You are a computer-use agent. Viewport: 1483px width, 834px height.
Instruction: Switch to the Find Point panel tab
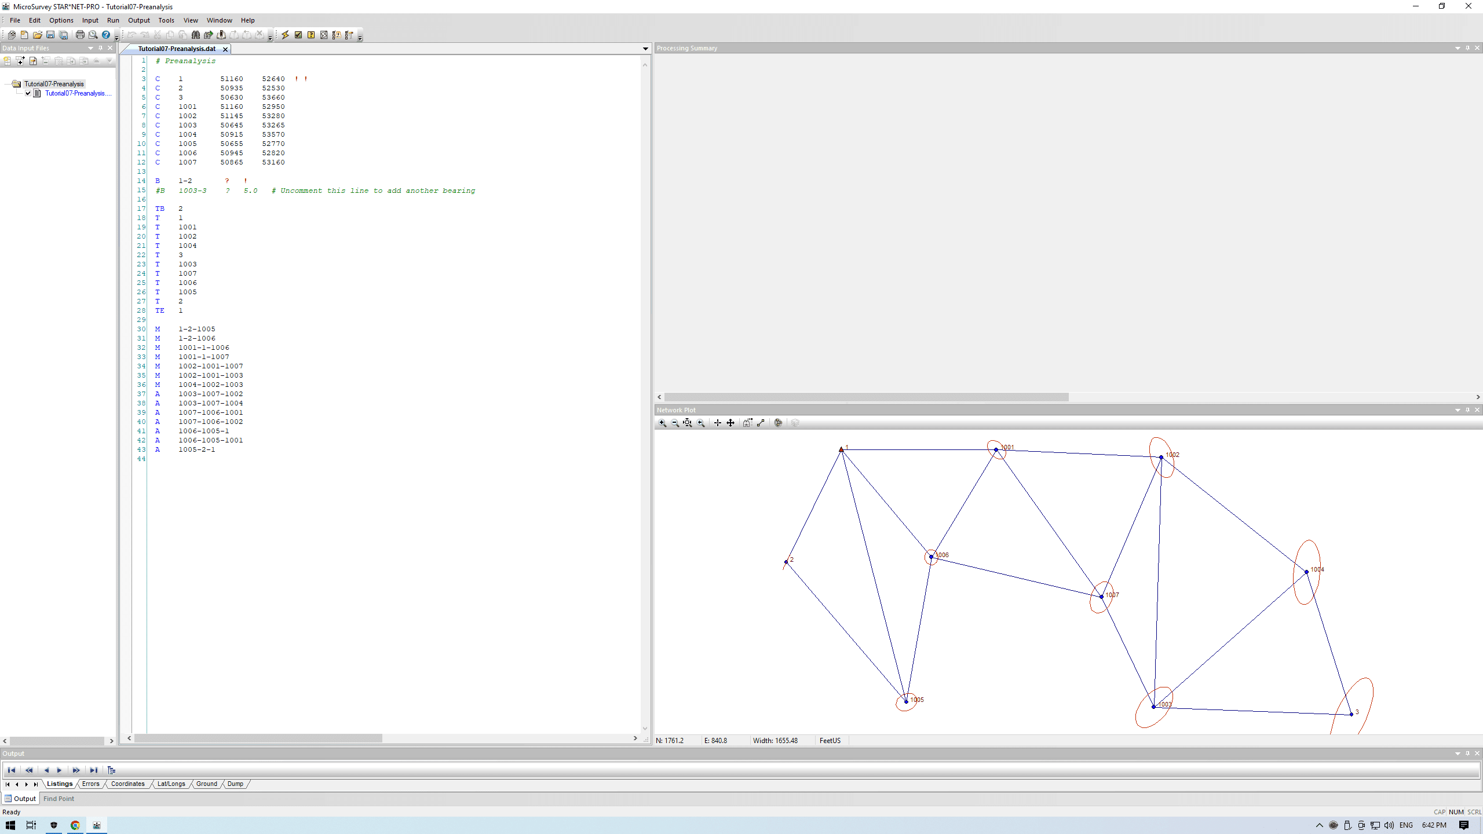(x=59, y=799)
